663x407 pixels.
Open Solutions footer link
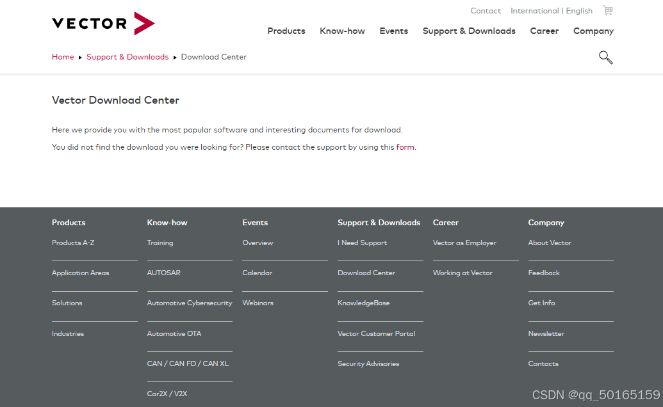pyautogui.click(x=67, y=303)
